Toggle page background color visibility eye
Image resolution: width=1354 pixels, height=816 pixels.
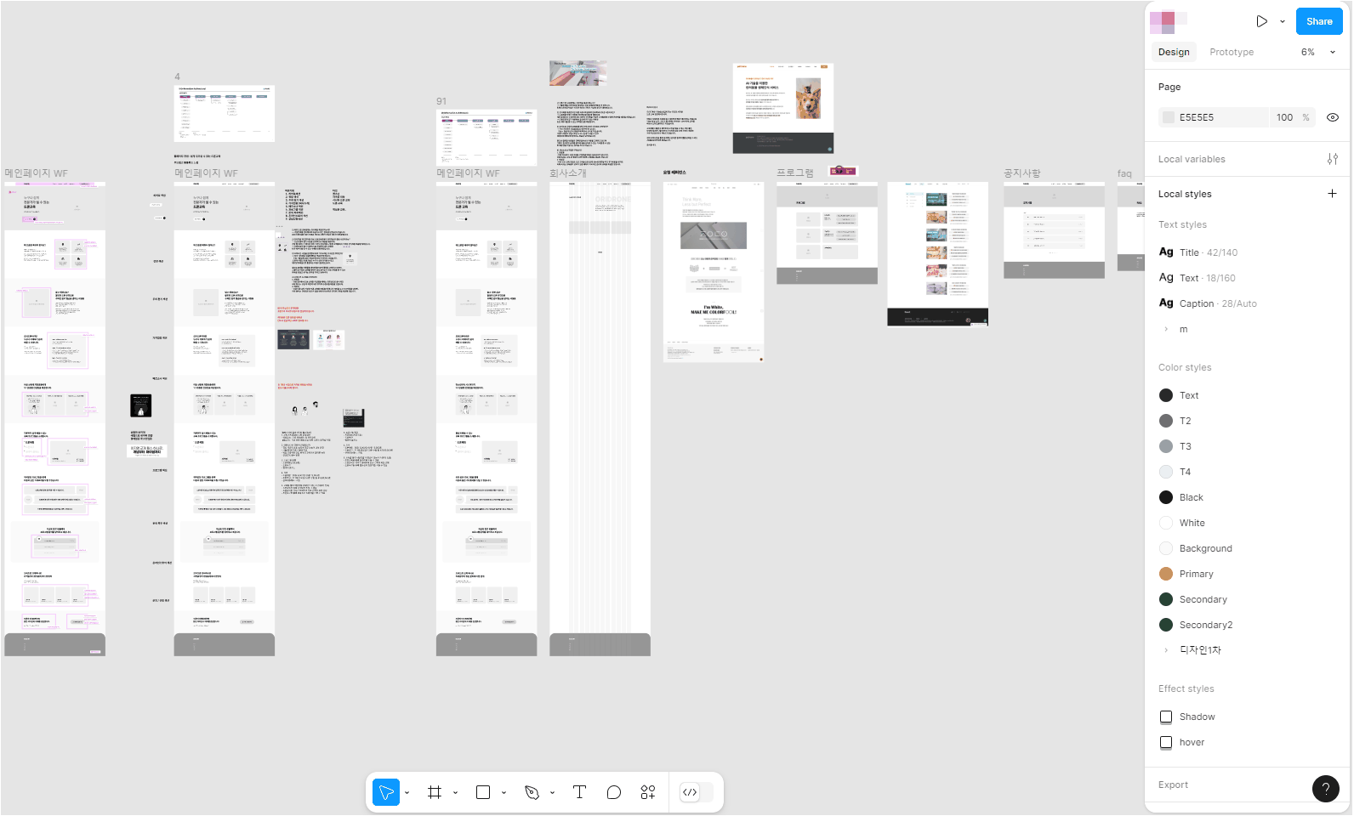pos(1332,117)
